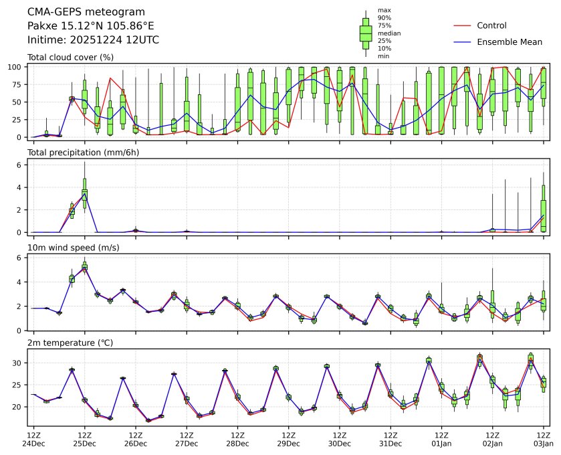561x455 pixels.
Task: Select the Total cloud cover panel title
Action: [x=70, y=58]
